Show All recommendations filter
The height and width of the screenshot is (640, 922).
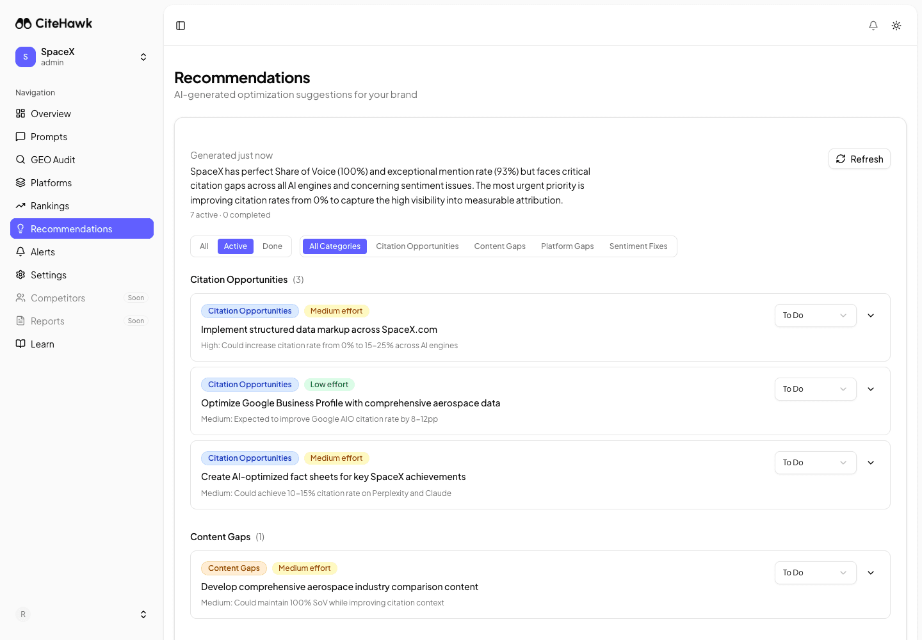click(x=204, y=246)
